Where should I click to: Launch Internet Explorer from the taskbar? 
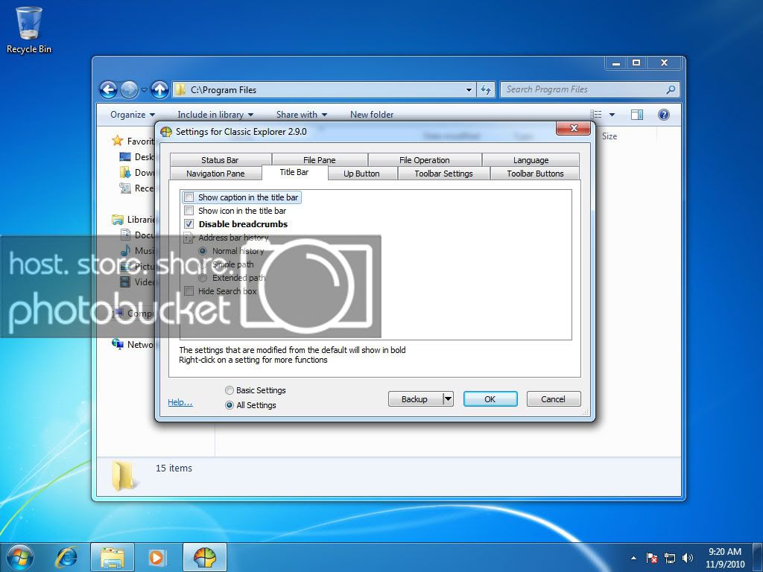coord(66,557)
